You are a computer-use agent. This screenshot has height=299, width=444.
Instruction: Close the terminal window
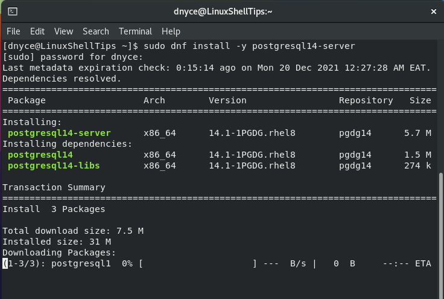[x=434, y=11]
